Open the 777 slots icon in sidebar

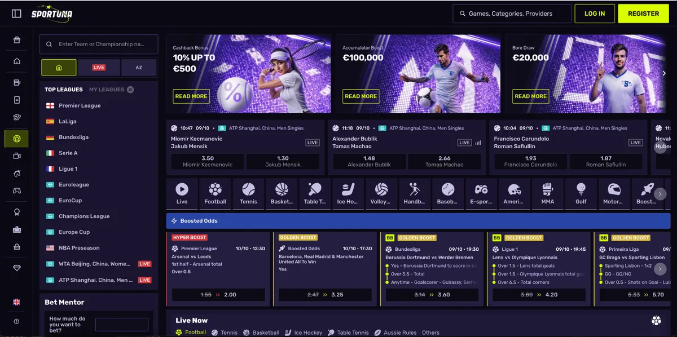click(x=17, y=117)
